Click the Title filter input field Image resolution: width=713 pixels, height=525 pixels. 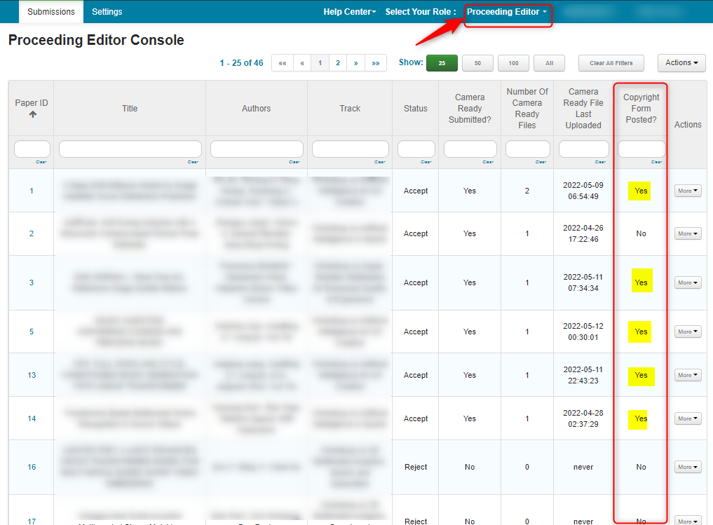[130, 149]
